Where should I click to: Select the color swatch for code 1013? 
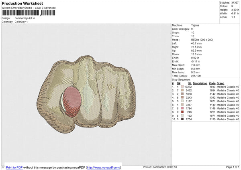pyautogui.click(x=182, y=87)
